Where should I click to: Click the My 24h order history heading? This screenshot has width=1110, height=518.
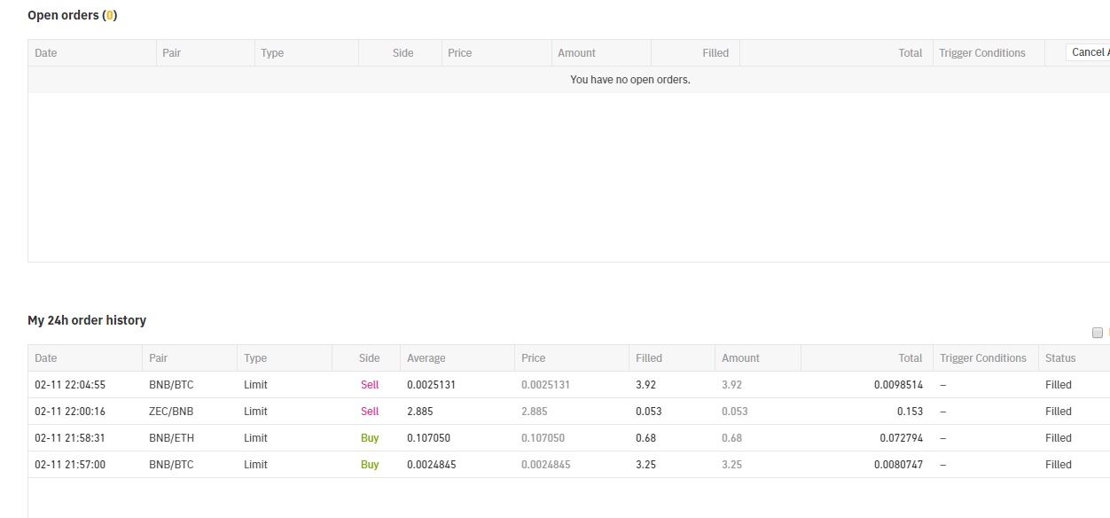click(87, 320)
